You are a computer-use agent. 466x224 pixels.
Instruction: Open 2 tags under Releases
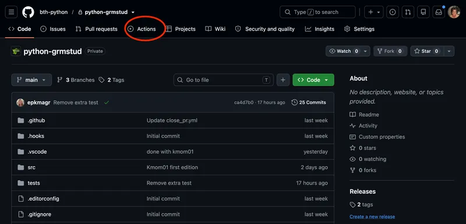(x=361, y=205)
